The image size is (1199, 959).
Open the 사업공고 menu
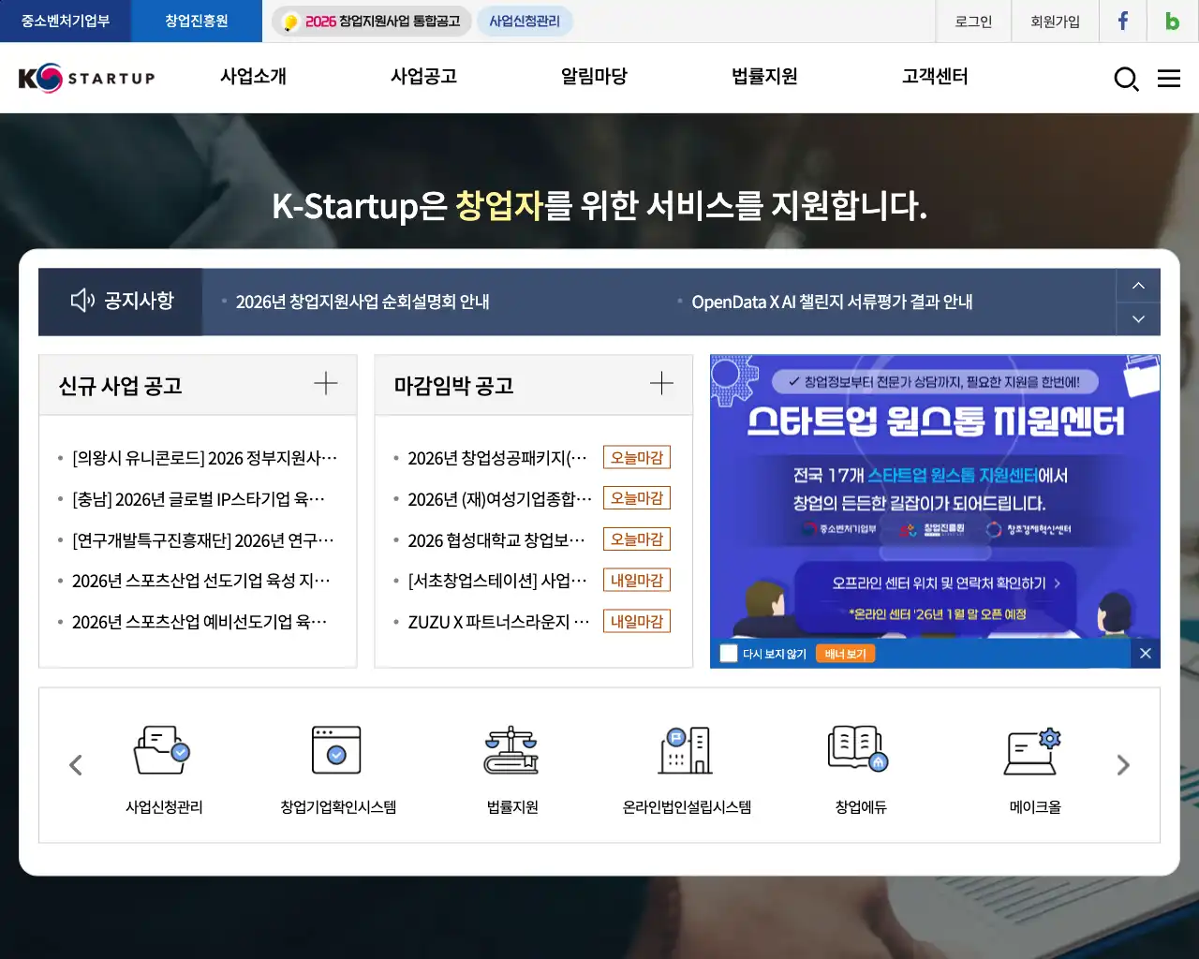(x=423, y=78)
